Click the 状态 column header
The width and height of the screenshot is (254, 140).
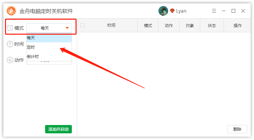(x=212, y=26)
